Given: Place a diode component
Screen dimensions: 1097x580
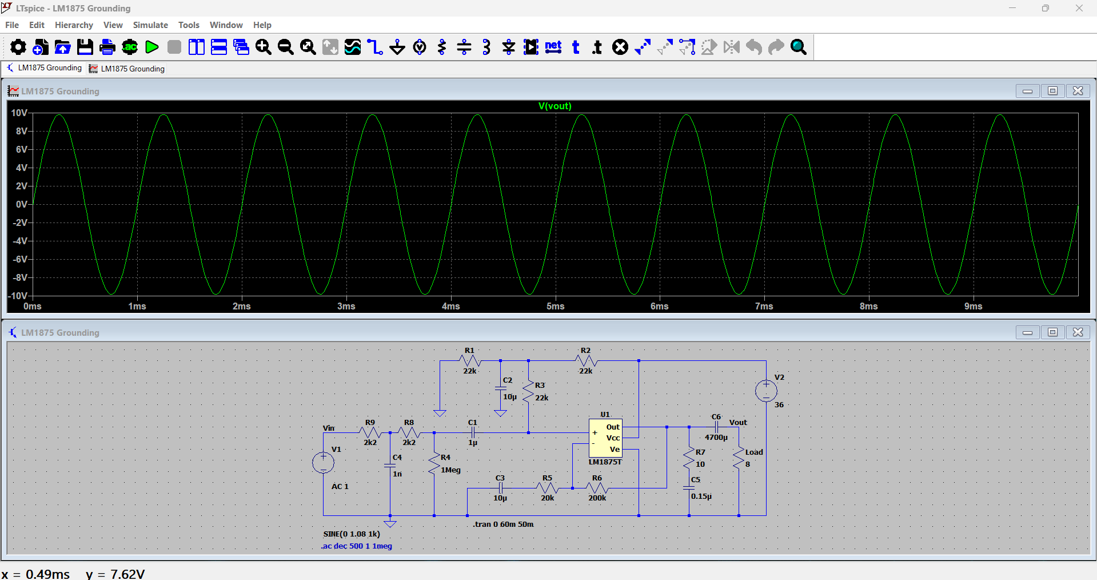Looking at the screenshot, I should [509, 47].
